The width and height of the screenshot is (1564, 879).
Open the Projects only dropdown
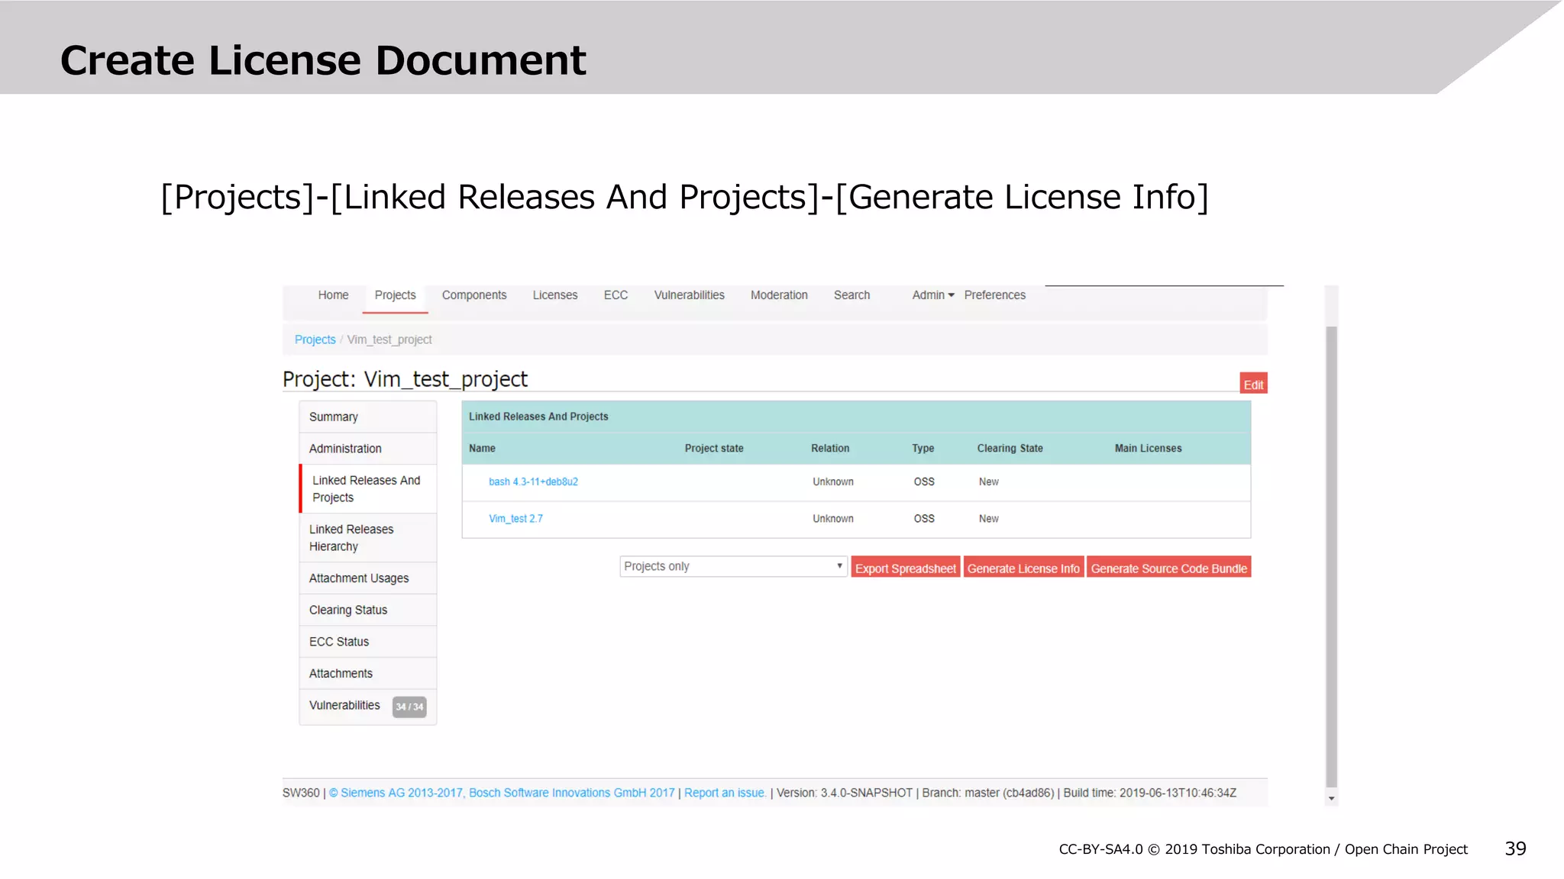(733, 566)
